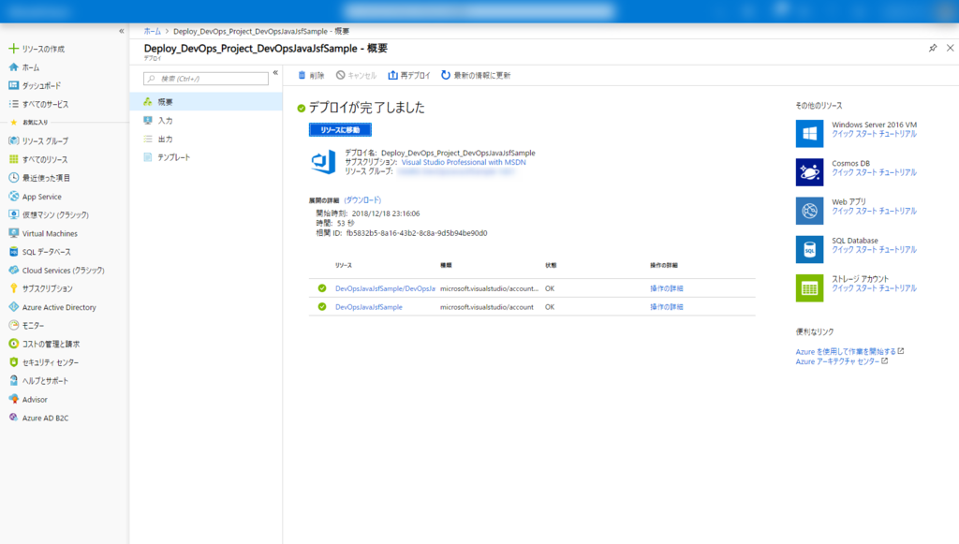Click the SQL Database tile icon

(x=809, y=249)
